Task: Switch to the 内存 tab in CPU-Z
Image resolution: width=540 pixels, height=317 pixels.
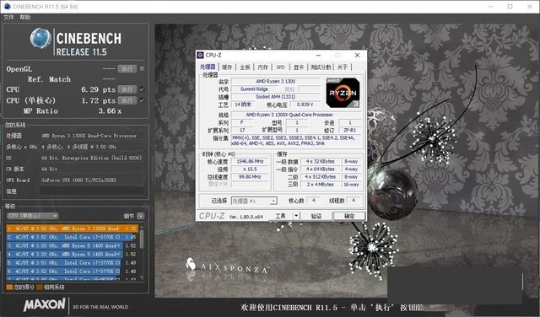Action: pos(262,67)
